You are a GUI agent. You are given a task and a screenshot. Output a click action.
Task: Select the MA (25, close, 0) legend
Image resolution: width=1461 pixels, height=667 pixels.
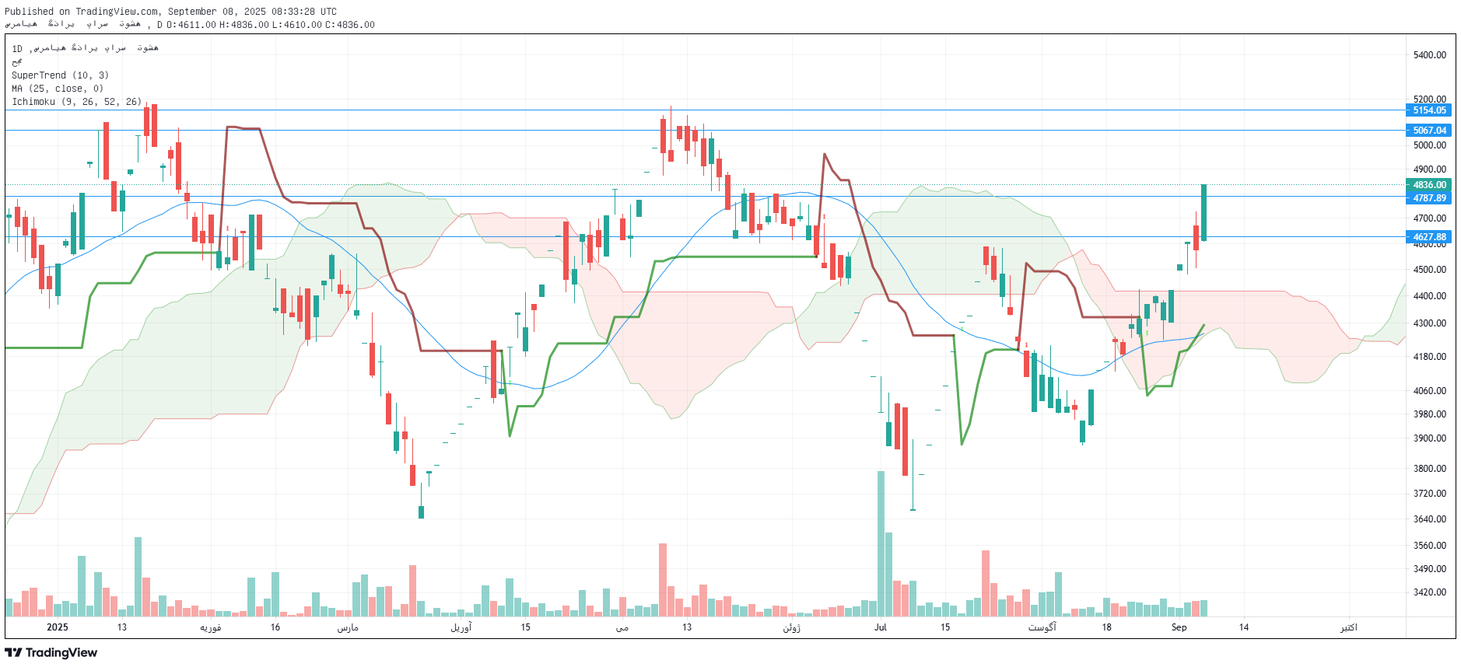58,89
